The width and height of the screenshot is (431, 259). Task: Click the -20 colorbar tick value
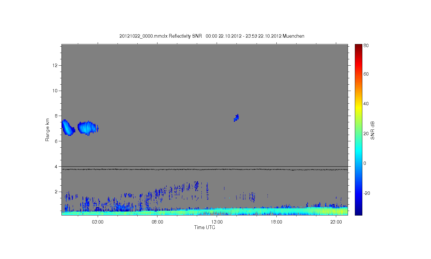click(367, 193)
